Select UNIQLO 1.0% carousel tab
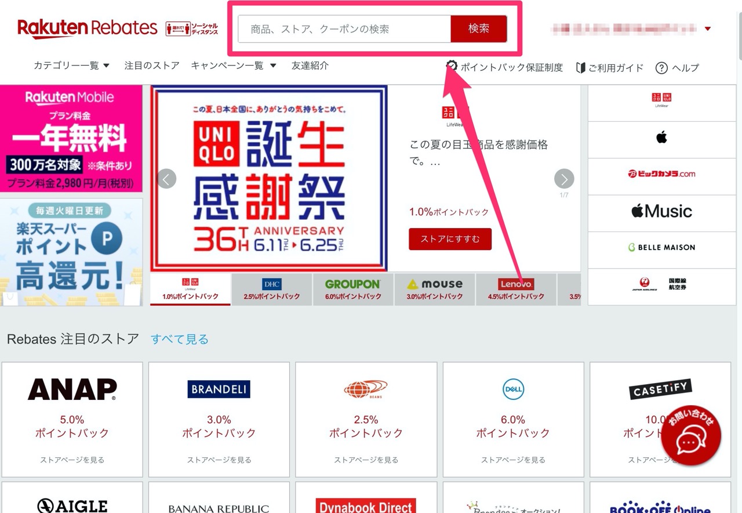 (190, 289)
